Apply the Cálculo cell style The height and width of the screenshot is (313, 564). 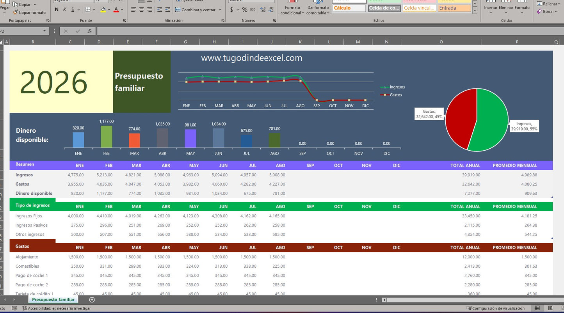[x=349, y=8]
